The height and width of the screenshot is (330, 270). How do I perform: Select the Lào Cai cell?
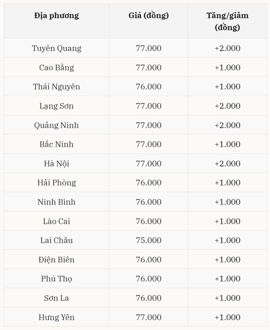[x=56, y=221]
